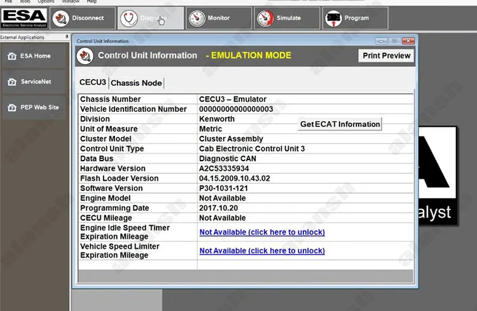Click the Cluster Assembly value
Screen dimensions: 477x311
pos(232,139)
